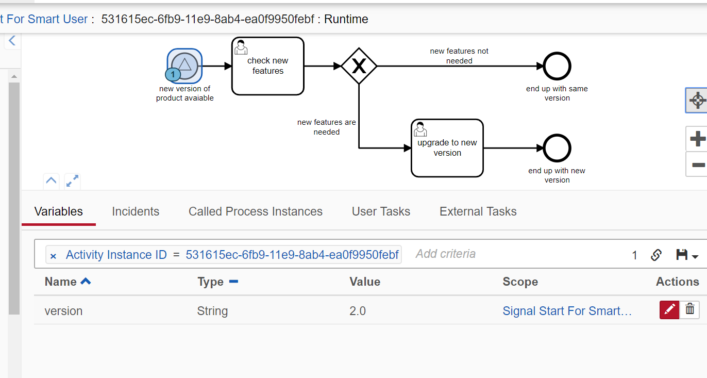This screenshot has width=707, height=378.
Task: Delete the version variable with trash icon
Action: [690, 310]
